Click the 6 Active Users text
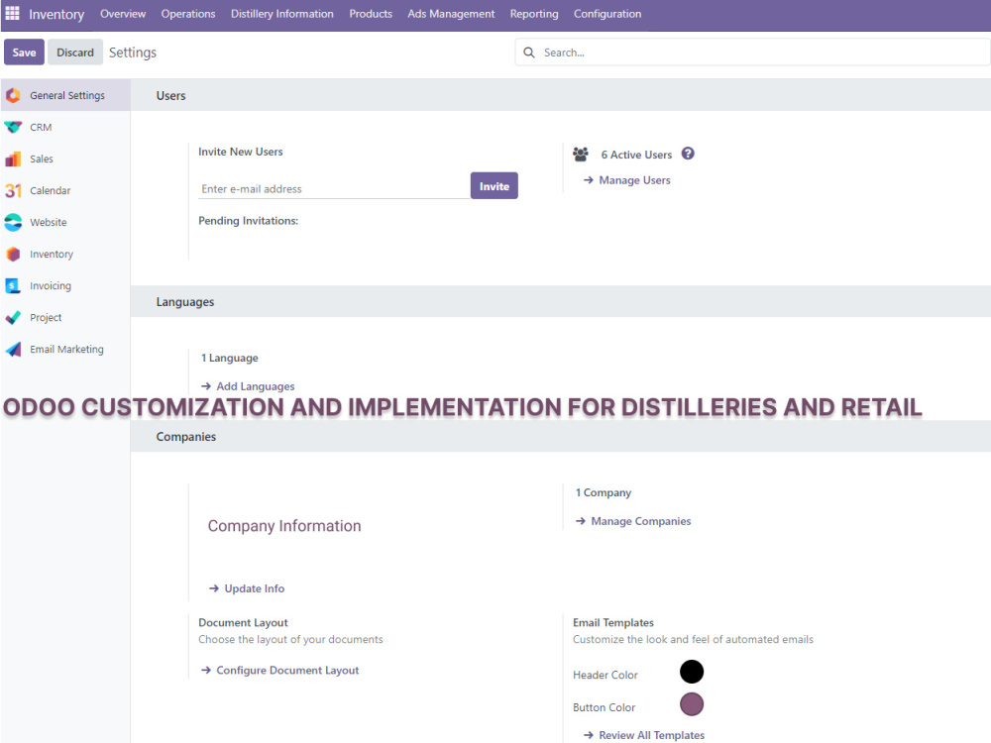991x743 pixels. 636,155
